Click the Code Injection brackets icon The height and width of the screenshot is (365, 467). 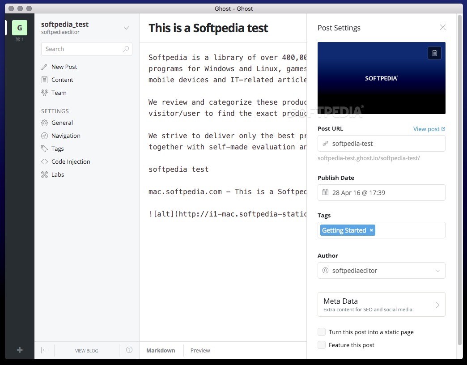(x=44, y=161)
